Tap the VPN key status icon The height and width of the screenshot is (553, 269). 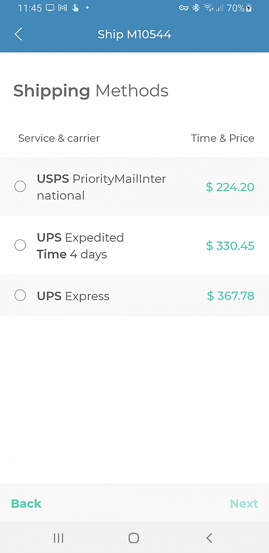pos(183,8)
